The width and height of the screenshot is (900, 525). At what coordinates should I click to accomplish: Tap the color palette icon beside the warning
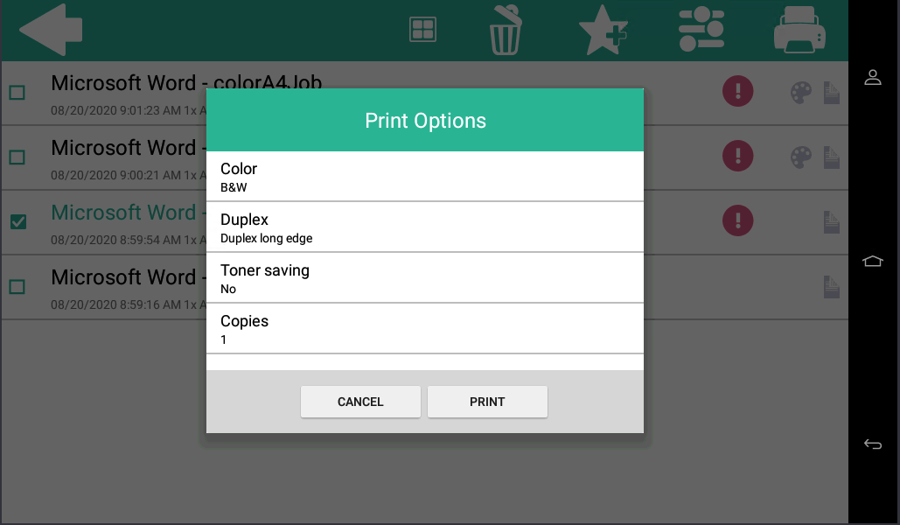801,92
